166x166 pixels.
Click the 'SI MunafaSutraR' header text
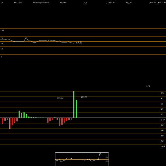coord(41,3)
